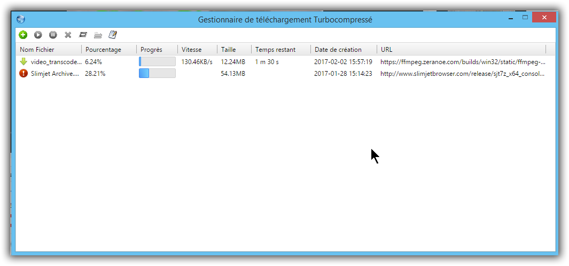Image resolution: width=569 pixels, height=266 pixels.
Task: Delete the download using the X icon
Action: click(x=68, y=35)
